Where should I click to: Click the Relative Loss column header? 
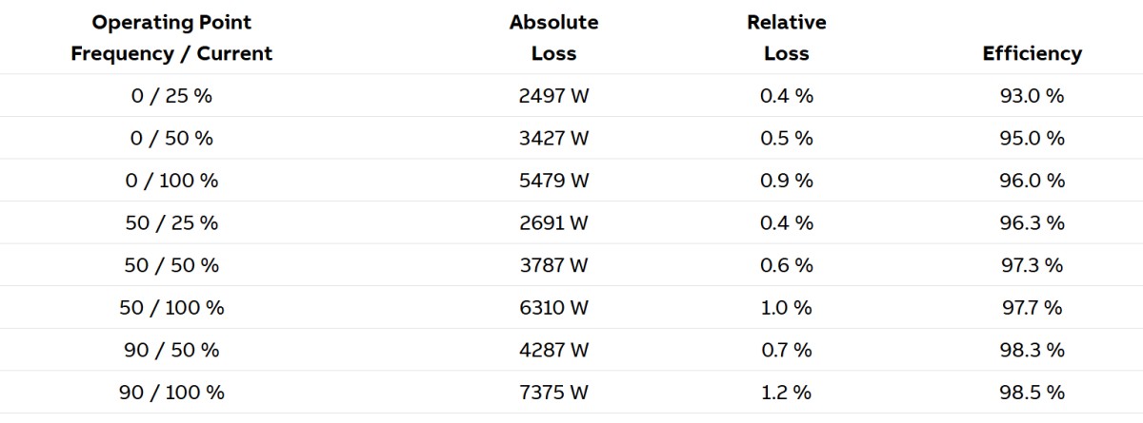click(786, 38)
